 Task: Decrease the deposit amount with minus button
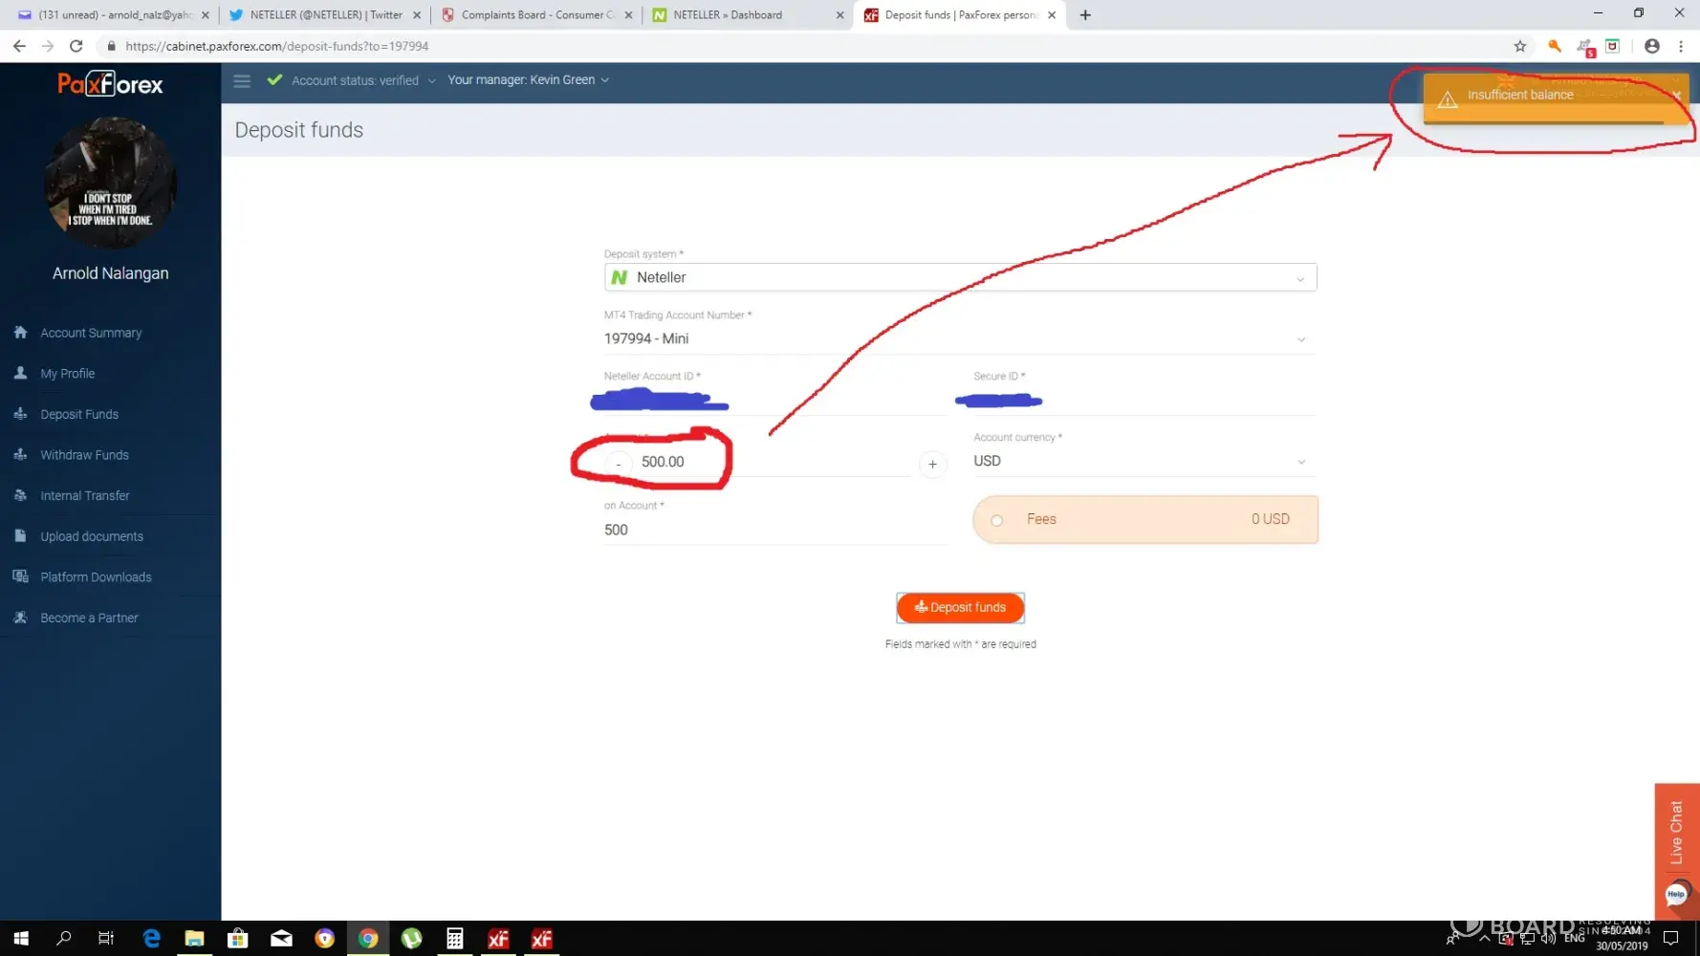pos(619,464)
